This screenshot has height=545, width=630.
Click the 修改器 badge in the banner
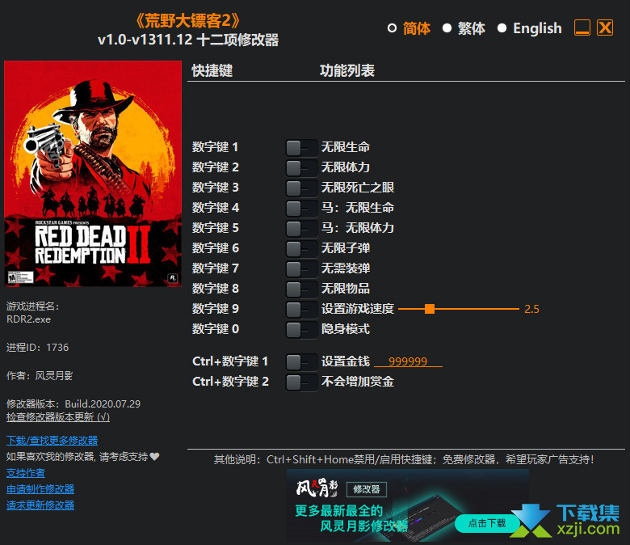pyautogui.click(x=367, y=489)
